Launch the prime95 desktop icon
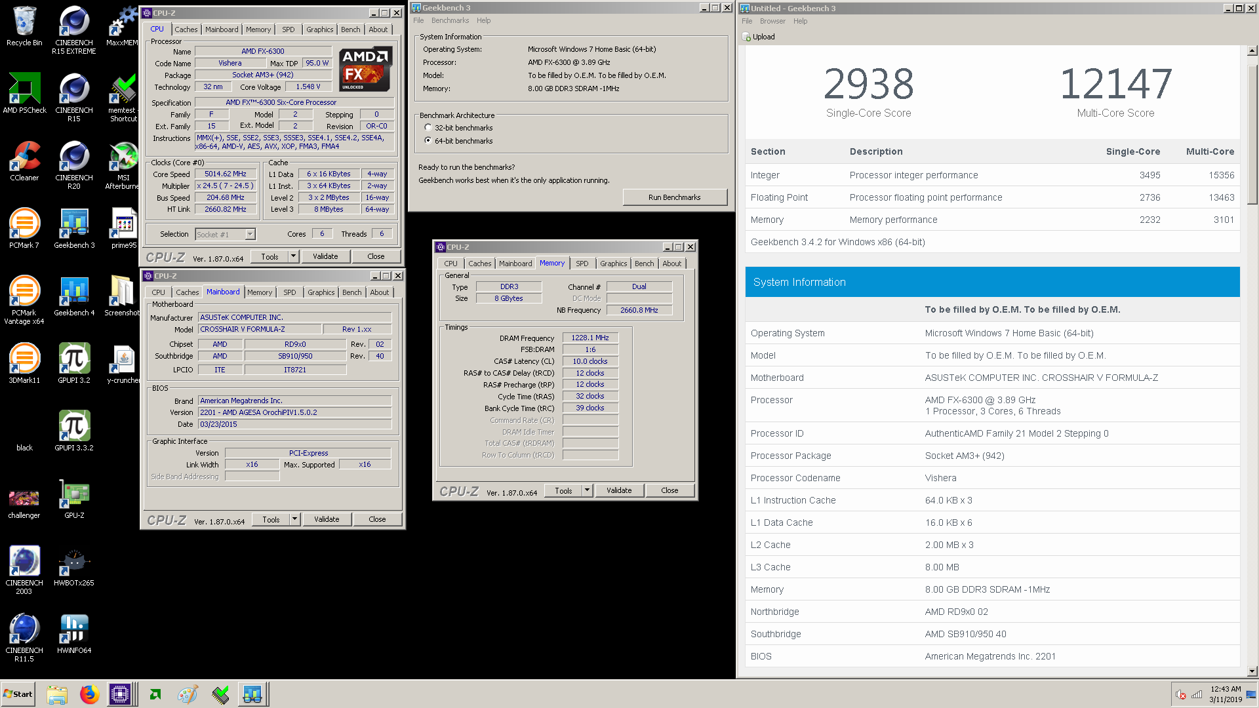This screenshot has width=1259, height=708. click(124, 229)
